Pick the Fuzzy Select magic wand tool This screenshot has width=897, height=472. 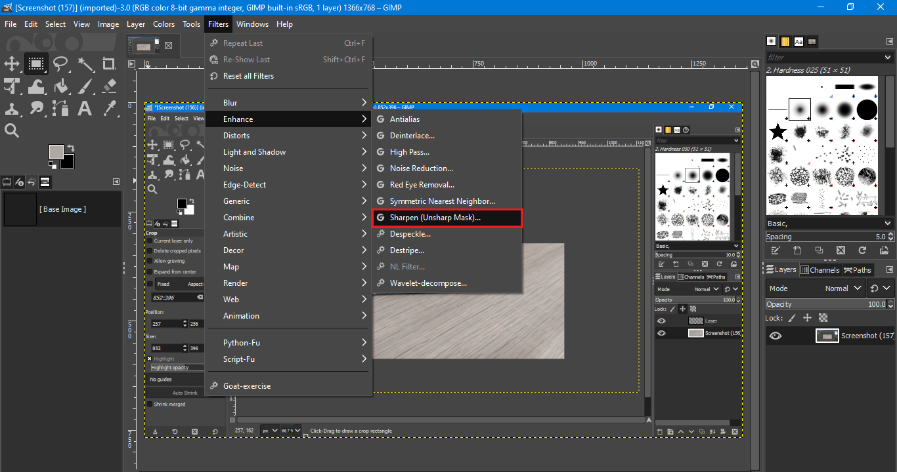pyautogui.click(x=85, y=64)
